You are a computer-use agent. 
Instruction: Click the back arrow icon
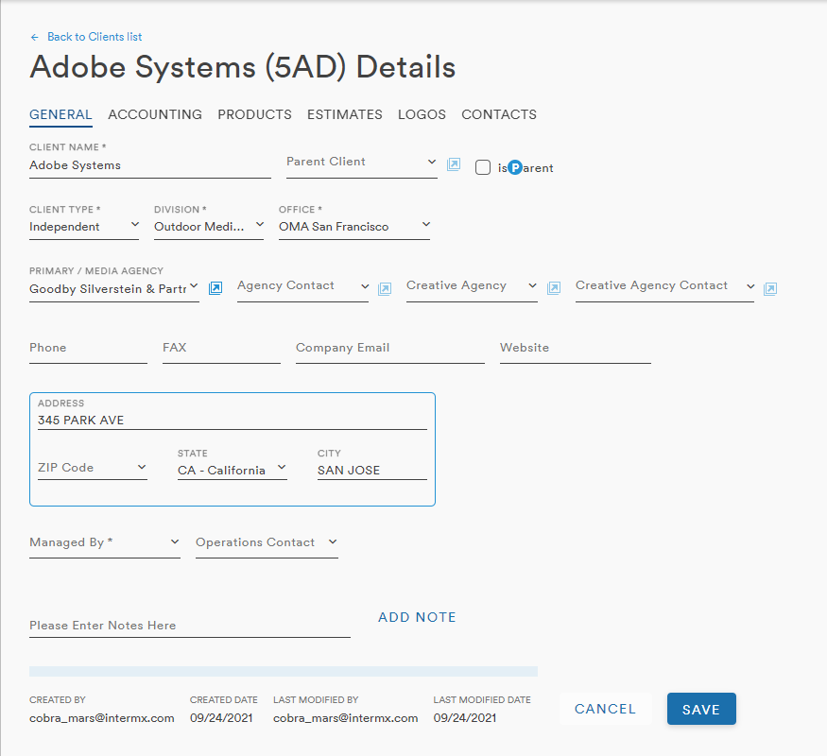click(x=35, y=37)
